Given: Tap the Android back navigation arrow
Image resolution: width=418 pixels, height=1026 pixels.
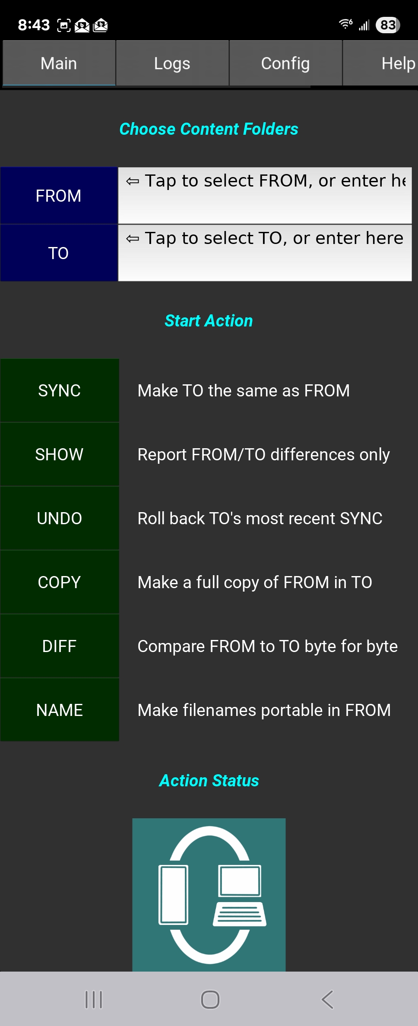Looking at the screenshot, I should click(x=327, y=999).
